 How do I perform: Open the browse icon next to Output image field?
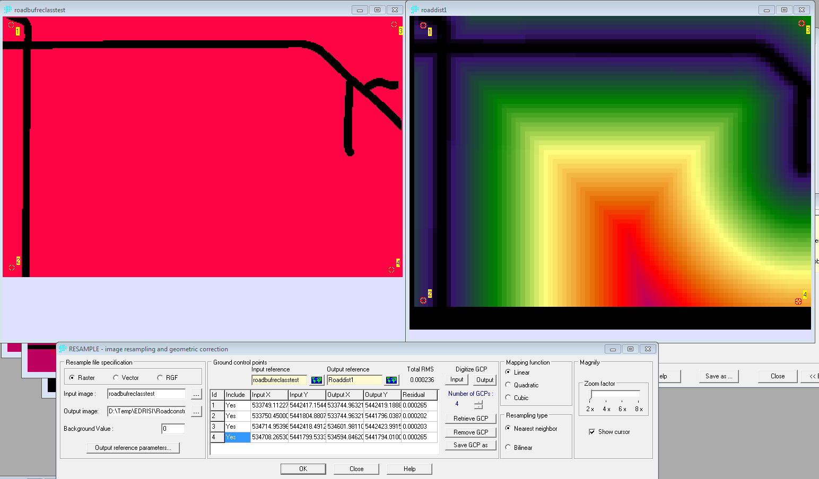(196, 411)
